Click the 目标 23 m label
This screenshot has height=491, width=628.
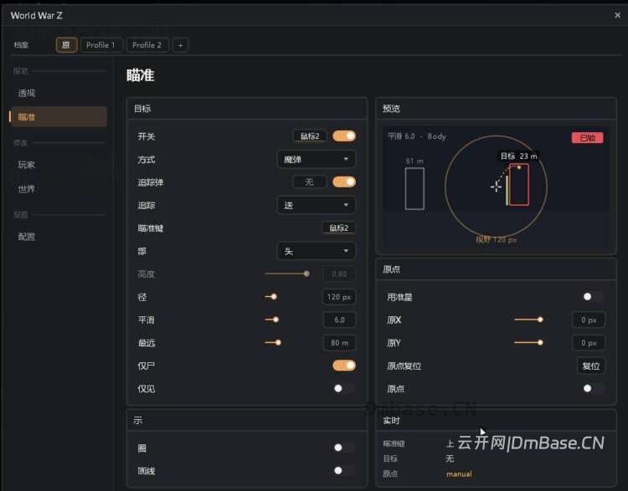pyautogui.click(x=518, y=156)
